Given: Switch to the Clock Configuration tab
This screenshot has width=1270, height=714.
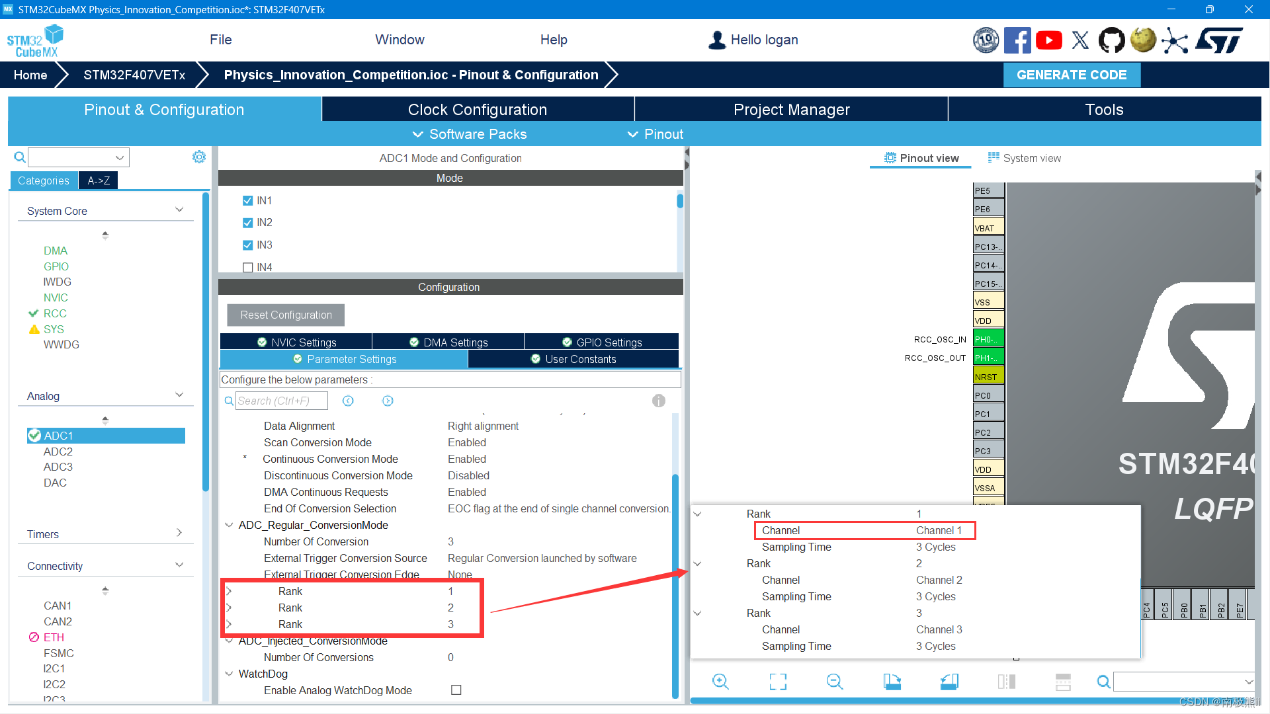Looking at the screenshot, I should [x=477, y=110].
